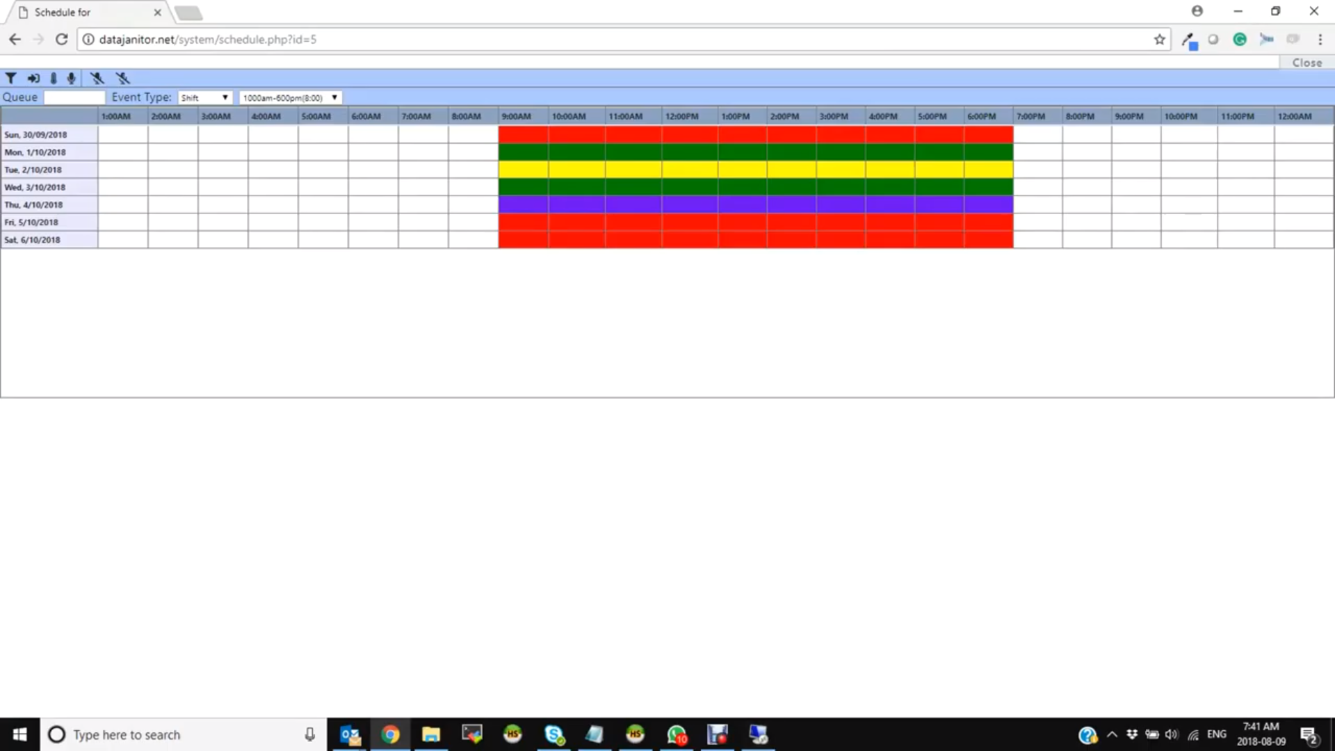Click the microphone toolbar icon
This screenshot has width=1335, height=751.
click(71, 78)
